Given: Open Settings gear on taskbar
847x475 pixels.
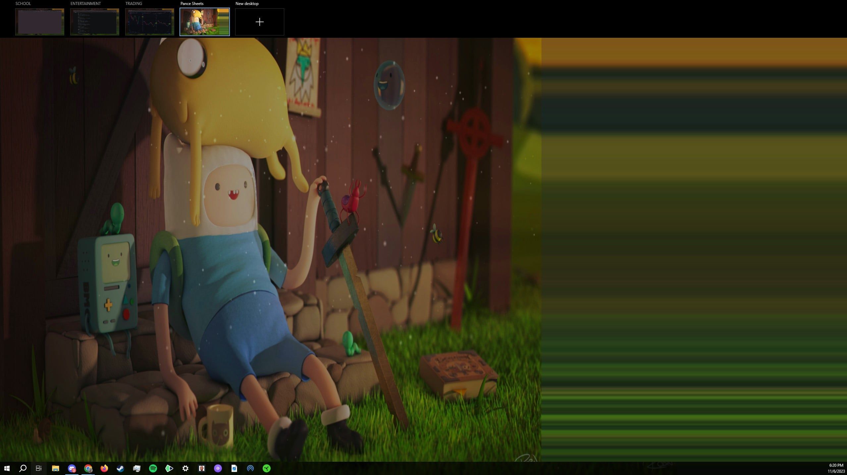Looking at the screenshot, I should click(185, 468).
